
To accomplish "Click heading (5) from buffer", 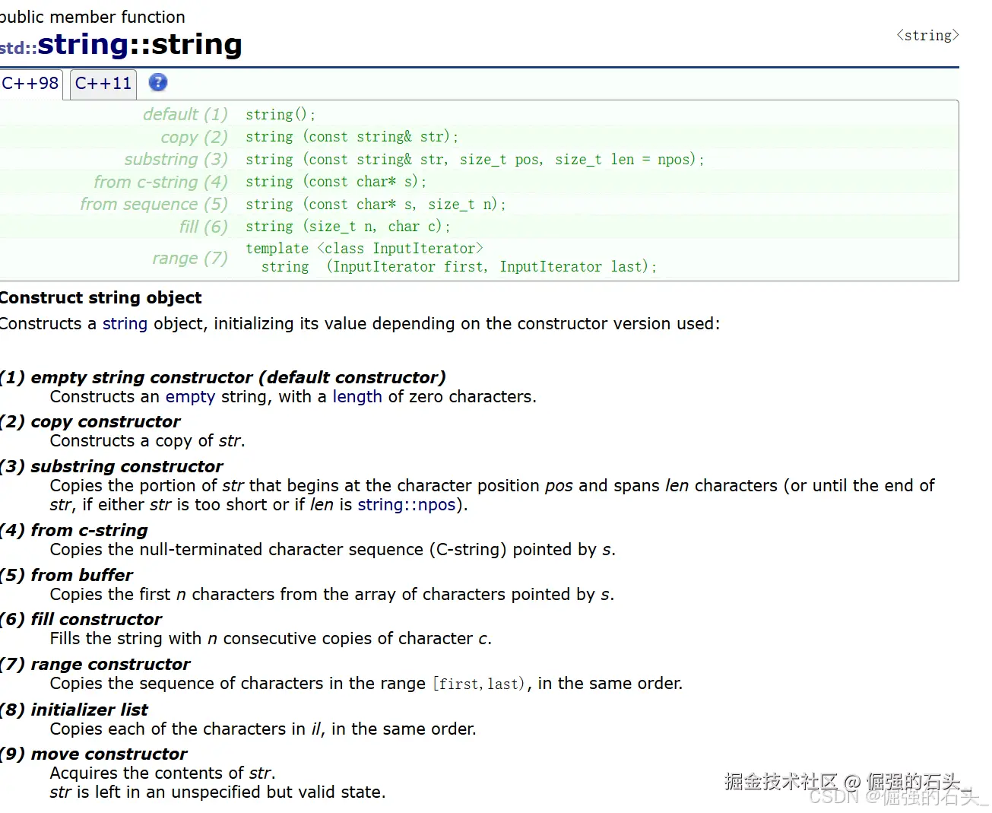I will (x=66, y=576).
